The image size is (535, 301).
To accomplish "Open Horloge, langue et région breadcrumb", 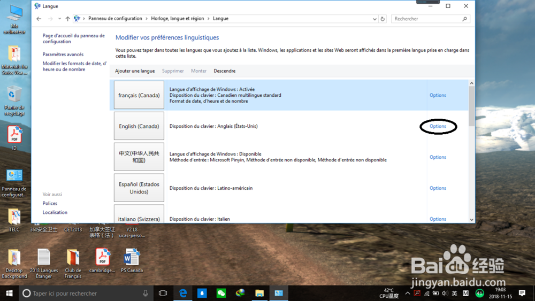I will (x=178, y=18).
